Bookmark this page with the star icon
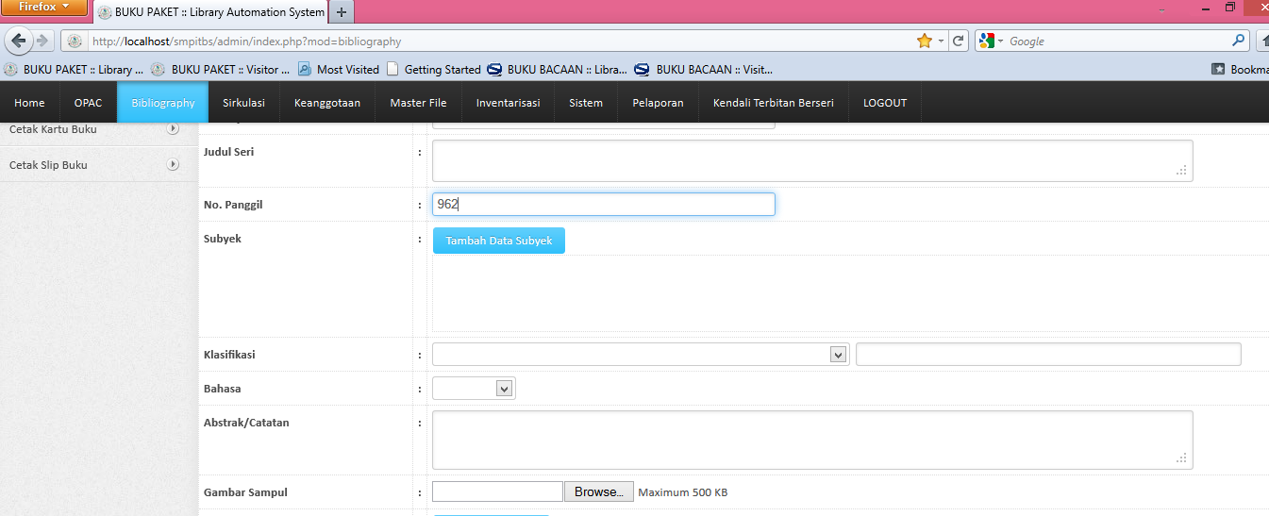Viewport: 1269px width, 516px height. 924,41
